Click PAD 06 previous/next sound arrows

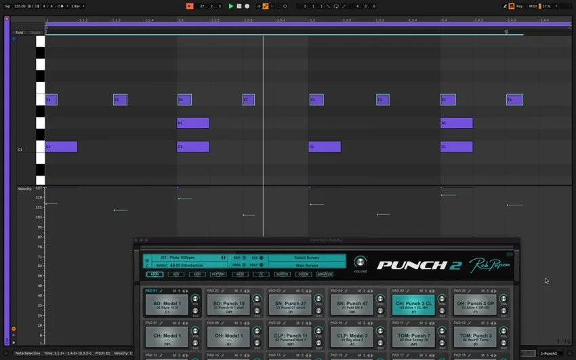pyautogui.click(x=494, y=291)
